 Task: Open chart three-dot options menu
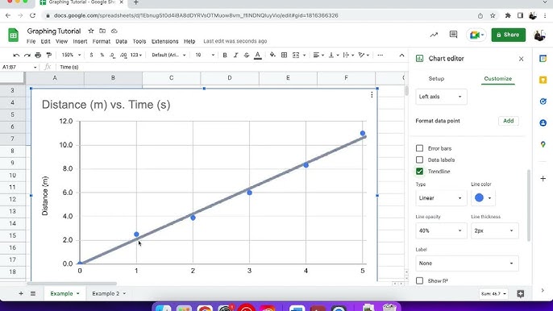372,95
